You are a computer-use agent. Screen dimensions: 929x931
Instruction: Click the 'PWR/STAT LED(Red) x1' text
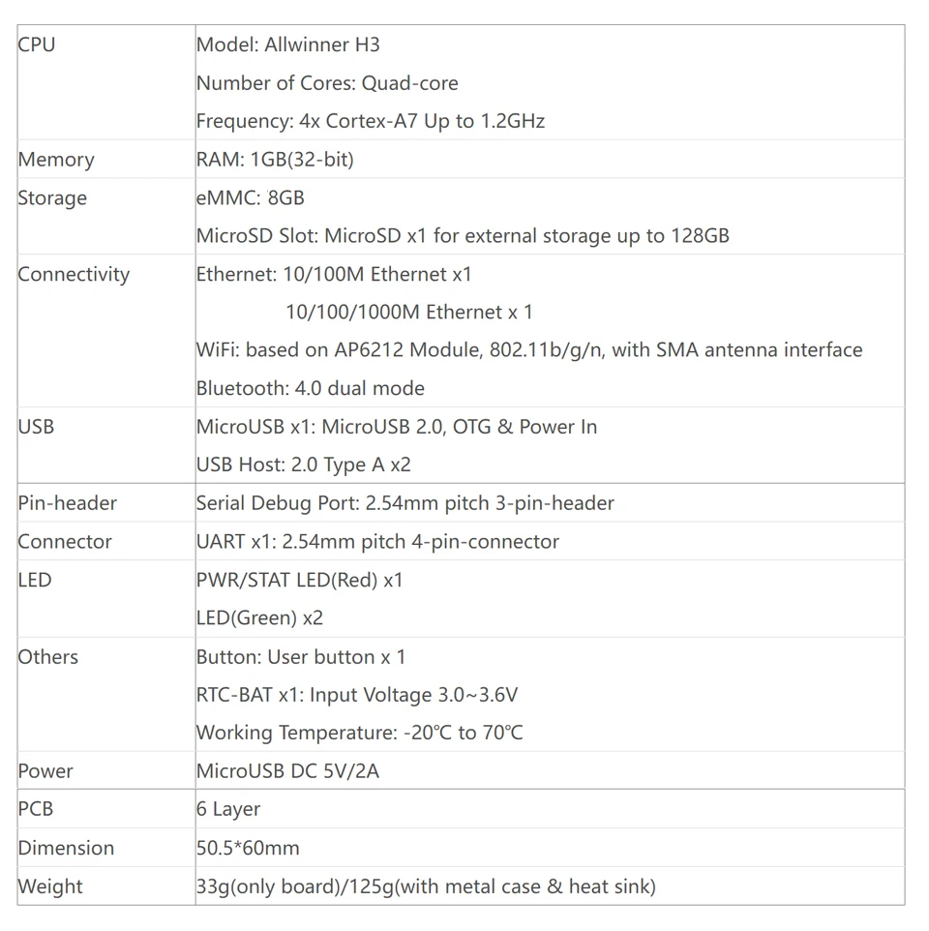(299, 581)
